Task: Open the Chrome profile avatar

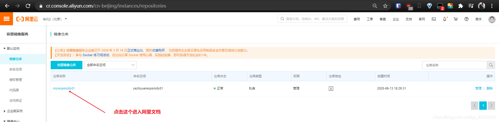Action: pyautogui.click(x=481, y=6)
